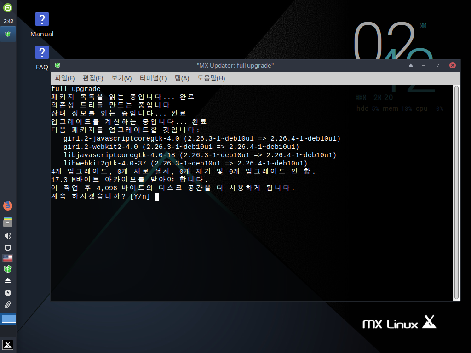
Task: Close the MX Updater terminal window
Action: [x=453, y=65]
